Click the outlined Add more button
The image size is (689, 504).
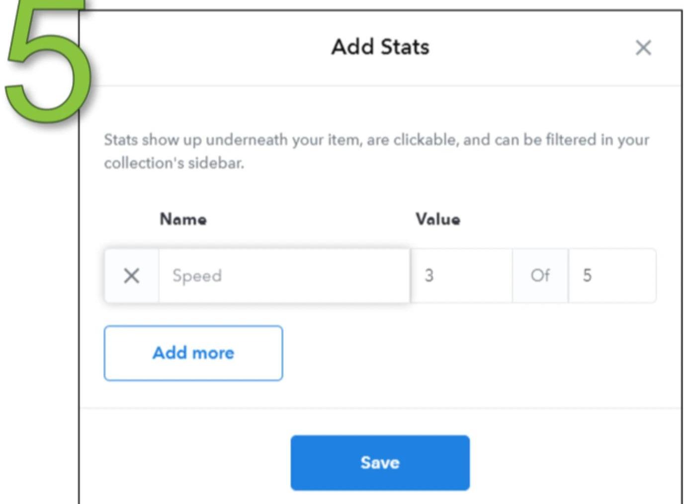[x=193, y=353]
